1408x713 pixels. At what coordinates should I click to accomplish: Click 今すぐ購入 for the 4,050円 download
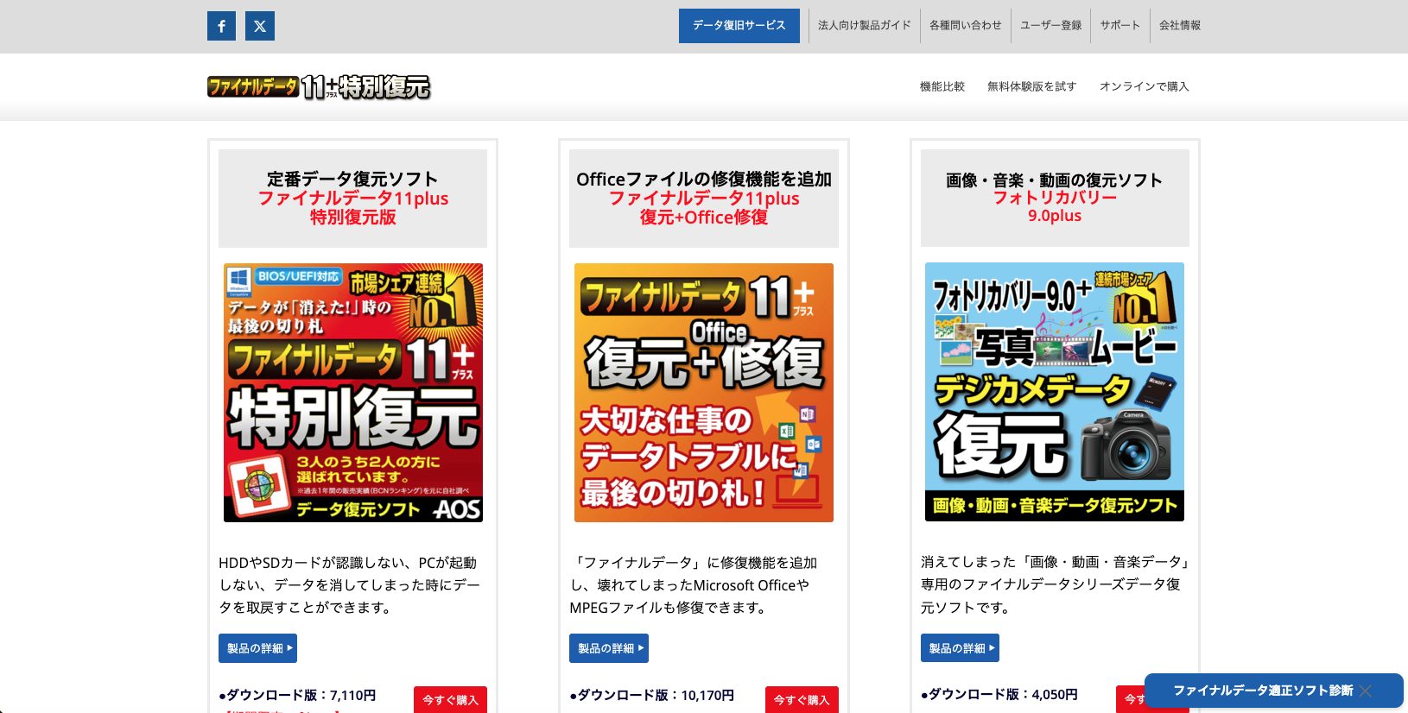1132,699
